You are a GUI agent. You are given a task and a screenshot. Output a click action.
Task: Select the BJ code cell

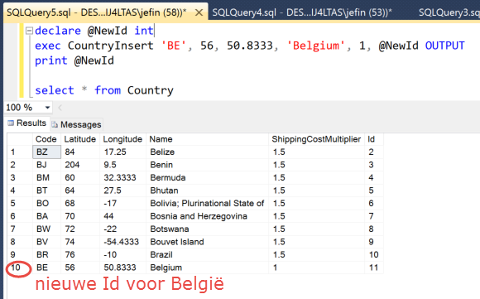[x=47, y=165]
